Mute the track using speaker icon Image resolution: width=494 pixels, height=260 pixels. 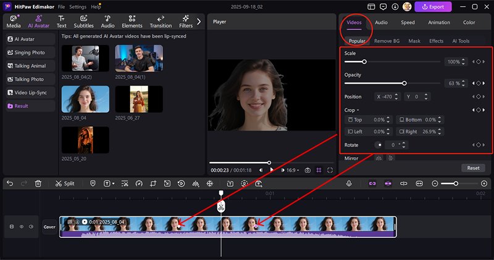point(31,227)
